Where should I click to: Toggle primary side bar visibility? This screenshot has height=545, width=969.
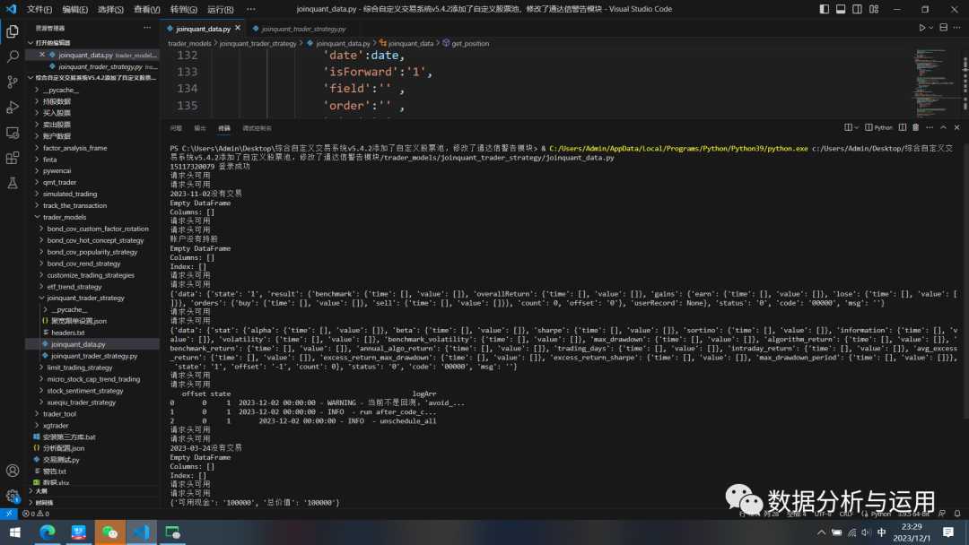[825, 9]
